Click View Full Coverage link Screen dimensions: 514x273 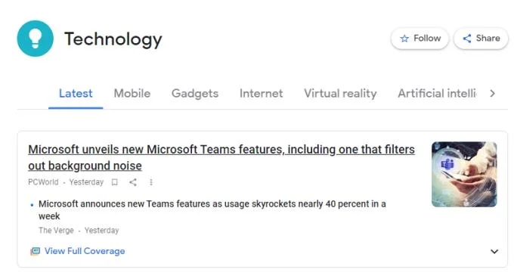pos(85,251)
